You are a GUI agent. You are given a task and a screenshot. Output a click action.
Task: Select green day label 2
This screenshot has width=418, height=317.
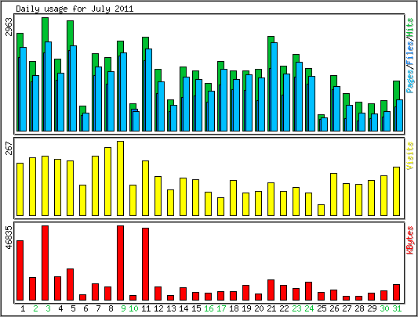(x=35, y=308)
